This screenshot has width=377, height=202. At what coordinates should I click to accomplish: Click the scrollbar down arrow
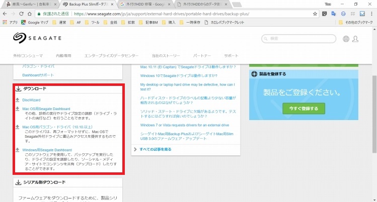tap(374, 200)
